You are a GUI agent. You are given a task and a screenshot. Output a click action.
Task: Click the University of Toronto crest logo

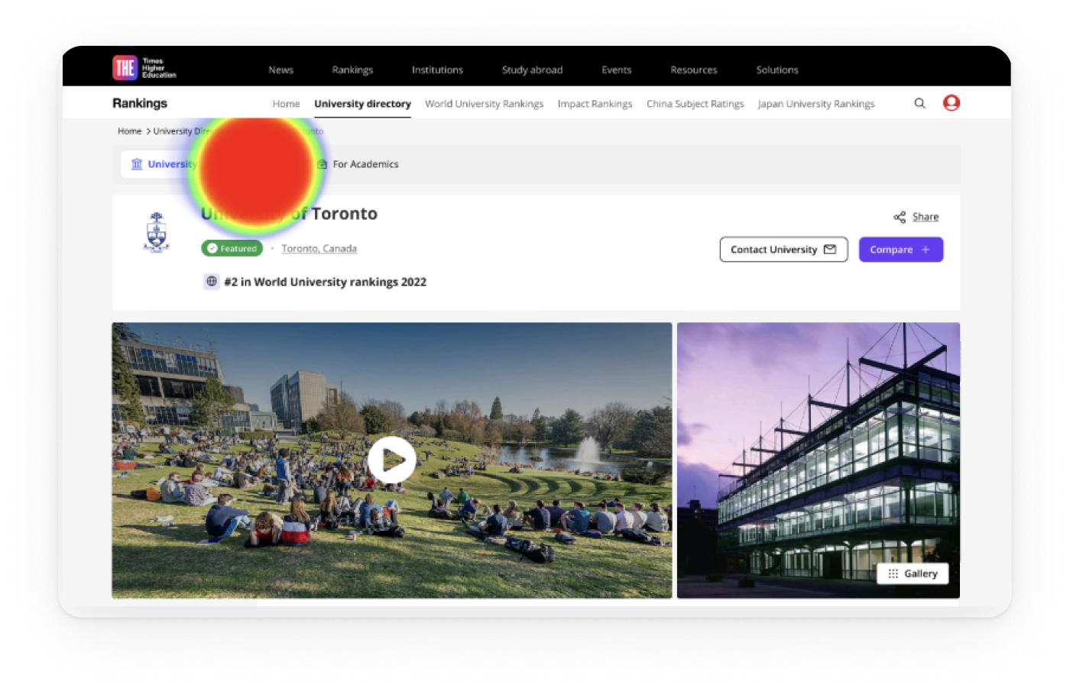click(x=157, y=232)
